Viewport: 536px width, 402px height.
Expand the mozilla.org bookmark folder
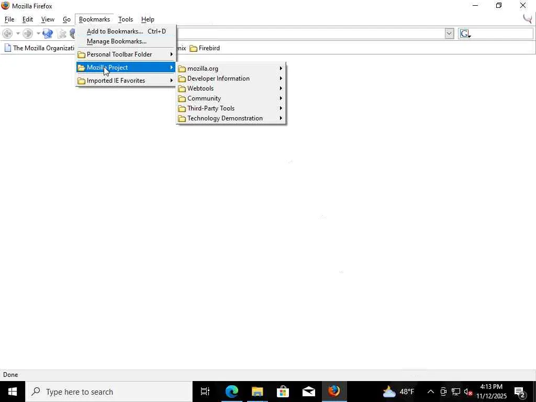tap(231, 69)
